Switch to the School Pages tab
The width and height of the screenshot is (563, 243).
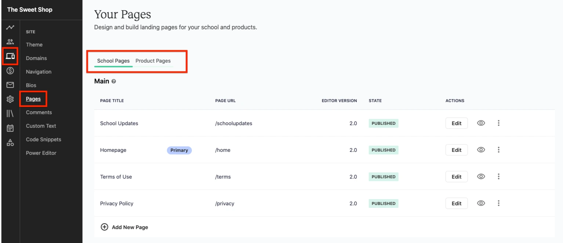click(113, 61)
